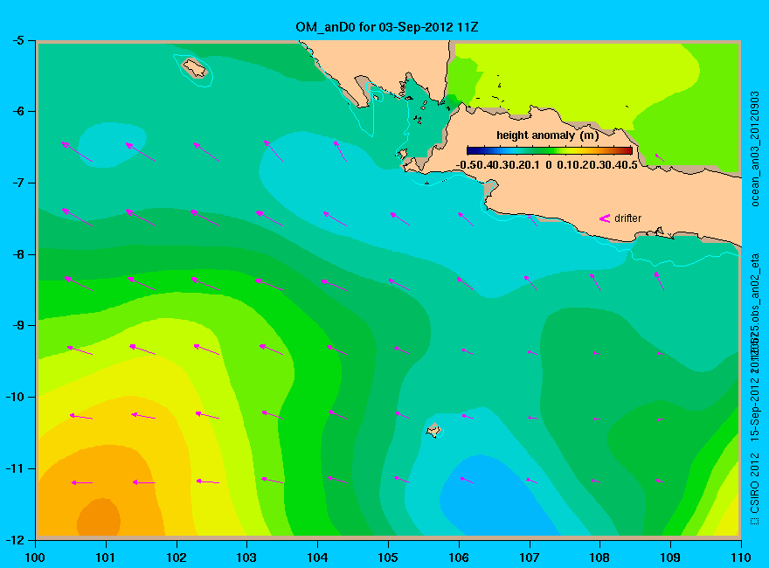
Task: Click the 110 longitude axis label
Action: 741,558
